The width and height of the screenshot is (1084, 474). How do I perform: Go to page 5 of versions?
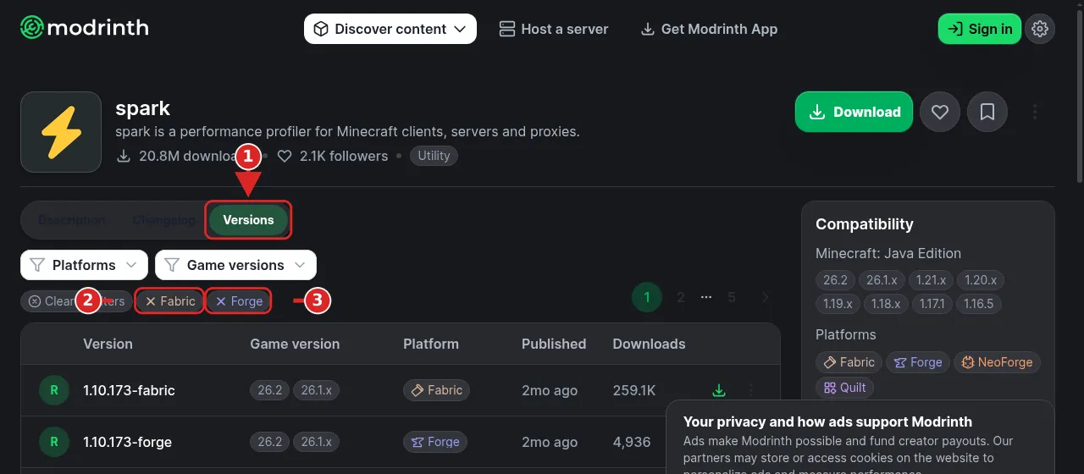tap(732, 297)
